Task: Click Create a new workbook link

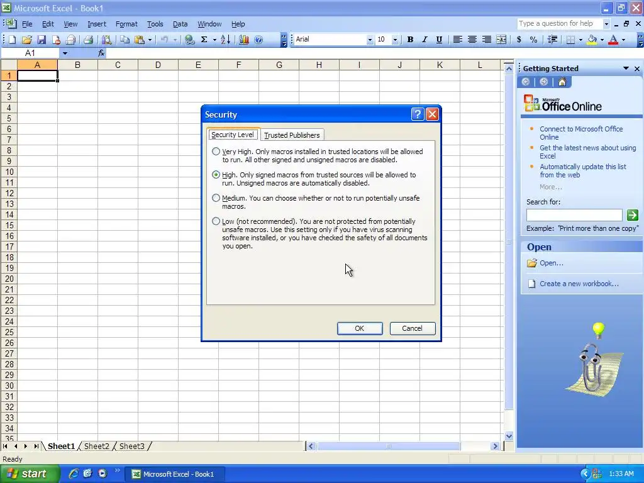Action: [579, 284]
